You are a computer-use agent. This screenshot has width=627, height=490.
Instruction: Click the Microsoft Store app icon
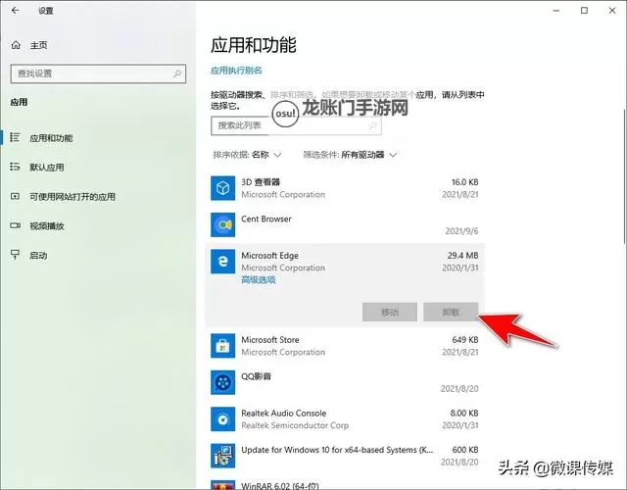click(222, 346)
